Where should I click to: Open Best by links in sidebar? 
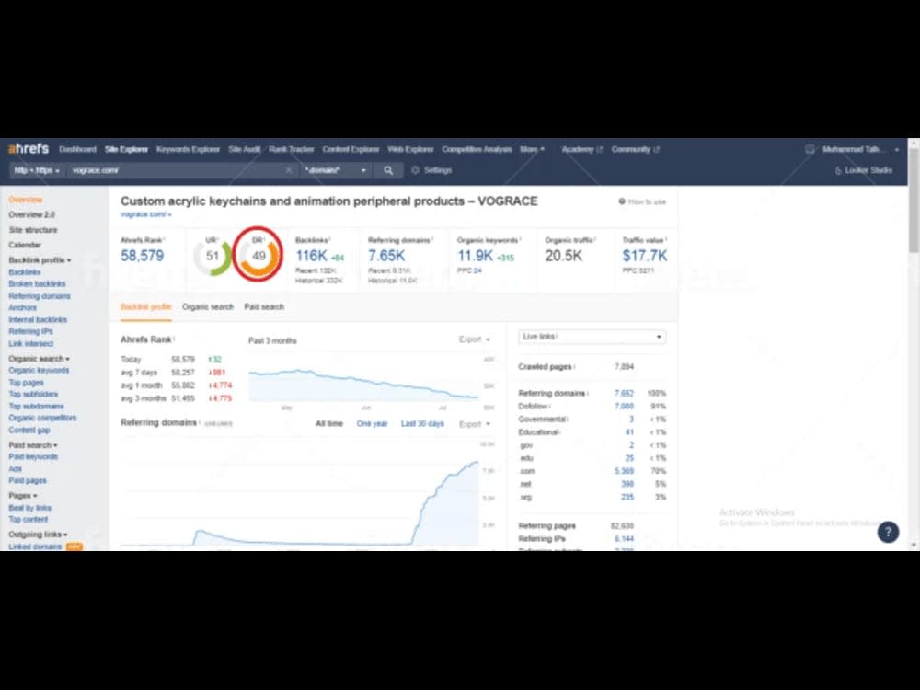(30, 508)
